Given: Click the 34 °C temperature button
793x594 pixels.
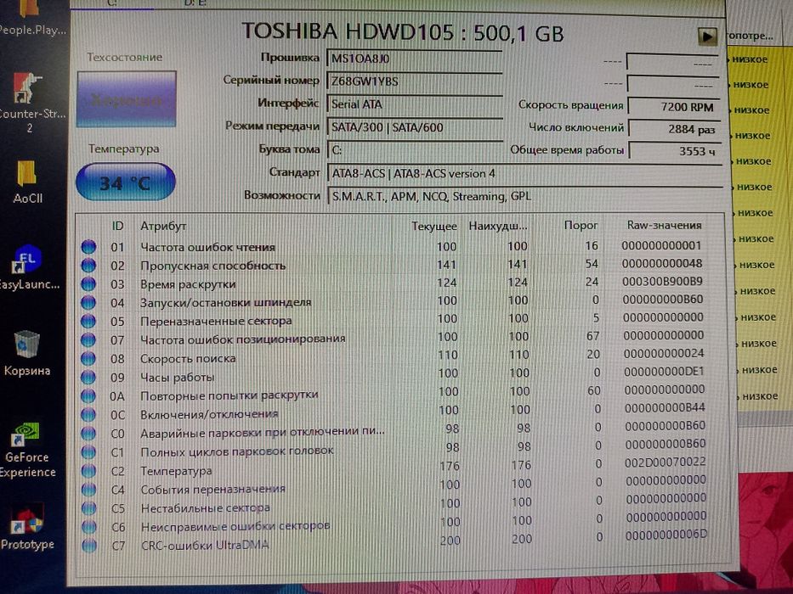Looking at the screenshot, I should [x=126, y=182].
